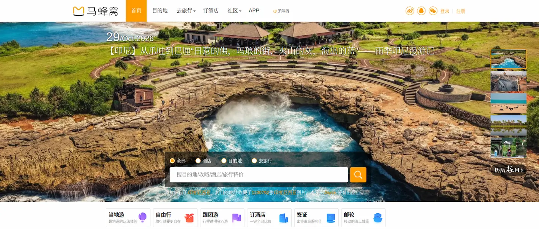Expand the 去旅行 nav dropdown
The height and width of the screenshot is (229, 539).
pos(186,11)
